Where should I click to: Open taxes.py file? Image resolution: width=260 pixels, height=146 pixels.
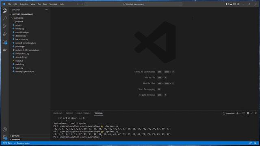pos(19,68)
